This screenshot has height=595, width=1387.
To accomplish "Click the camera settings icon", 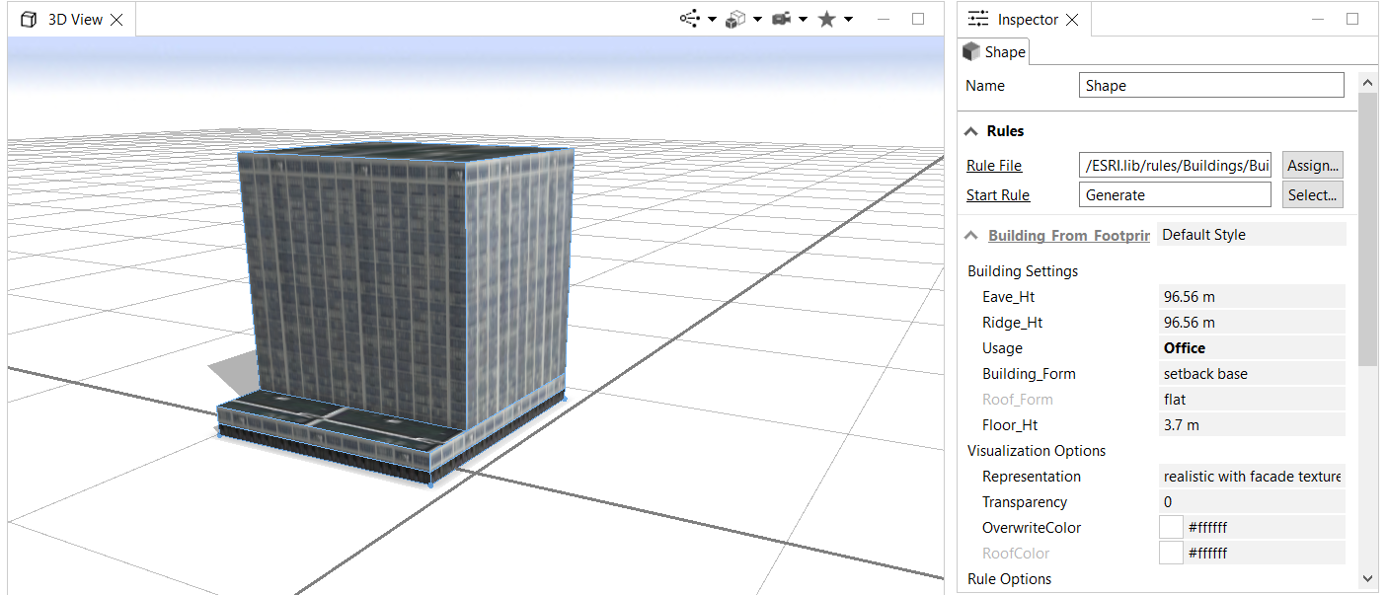I will pyautogui.click(x=781, y=19).
